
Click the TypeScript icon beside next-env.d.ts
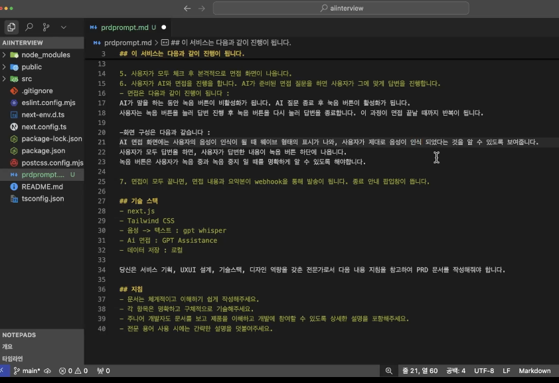(14, 114)
